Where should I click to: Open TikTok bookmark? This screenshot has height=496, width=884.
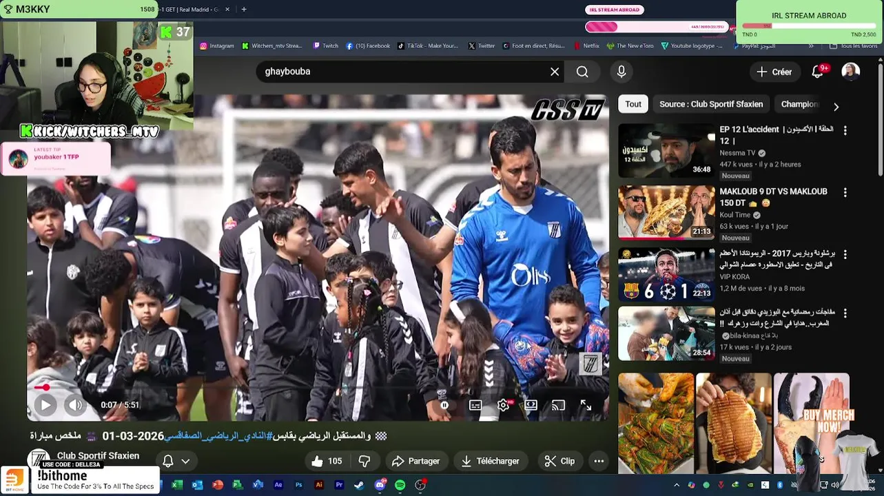pyautogui.click(x=427, y=46)
